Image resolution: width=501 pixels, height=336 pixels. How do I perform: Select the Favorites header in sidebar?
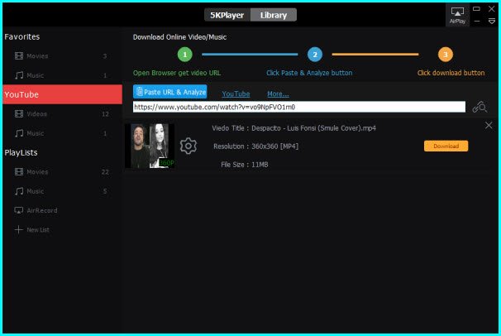coord(22,36)
